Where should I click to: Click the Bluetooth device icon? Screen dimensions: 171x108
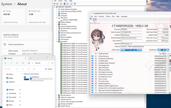[59, 13]
